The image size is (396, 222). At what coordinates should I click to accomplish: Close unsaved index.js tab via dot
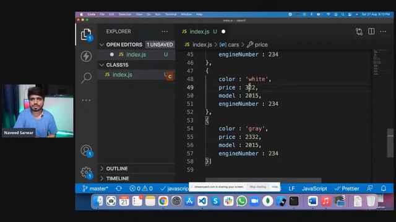point(223,31)
